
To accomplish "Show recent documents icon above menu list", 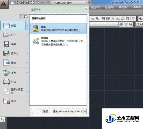I will (21, 17).
